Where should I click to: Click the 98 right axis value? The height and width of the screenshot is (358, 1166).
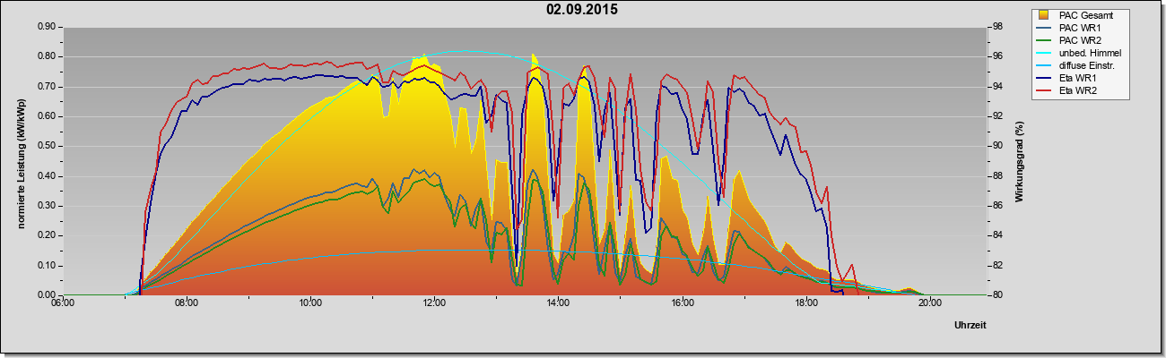(x=1000, y=27)
